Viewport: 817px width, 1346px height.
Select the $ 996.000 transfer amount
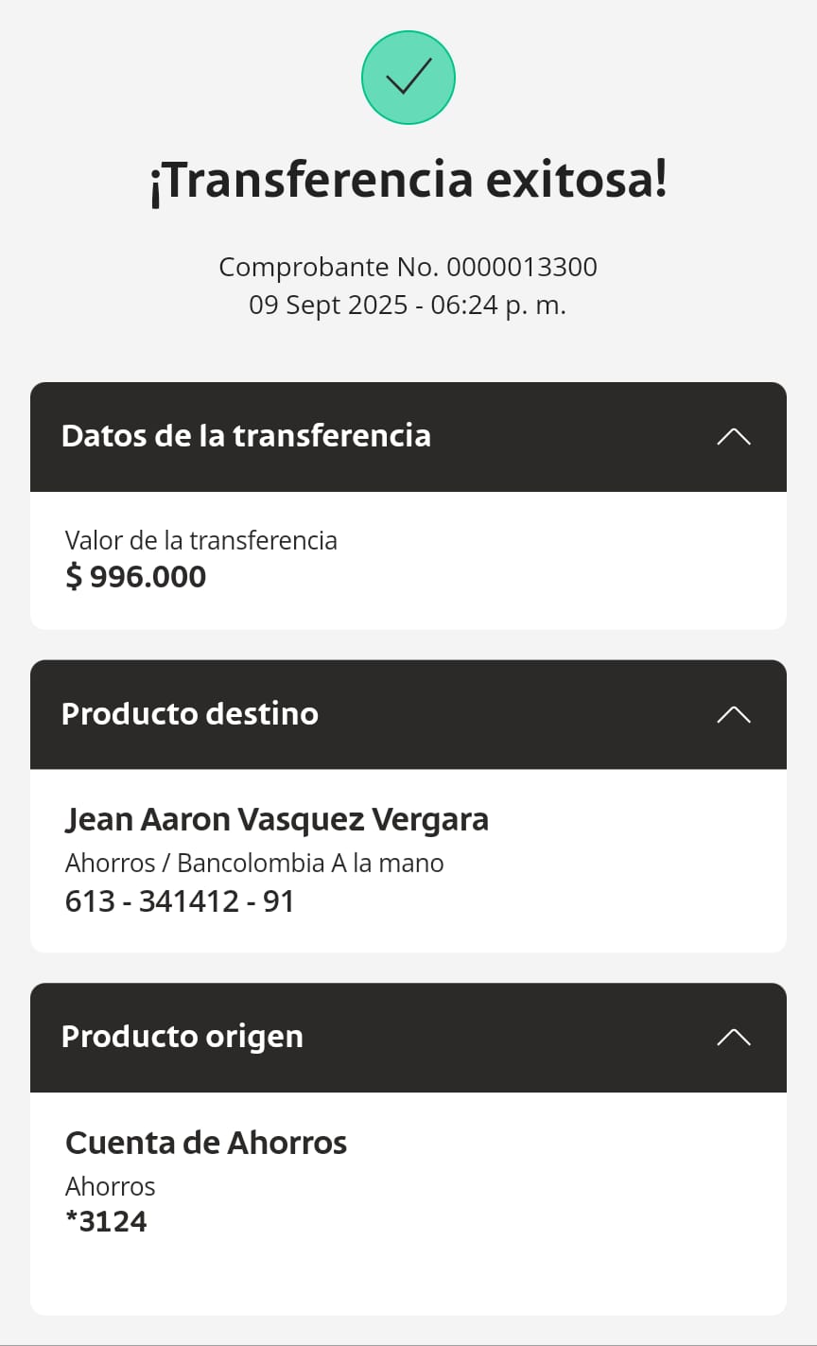tap(136, 576)
